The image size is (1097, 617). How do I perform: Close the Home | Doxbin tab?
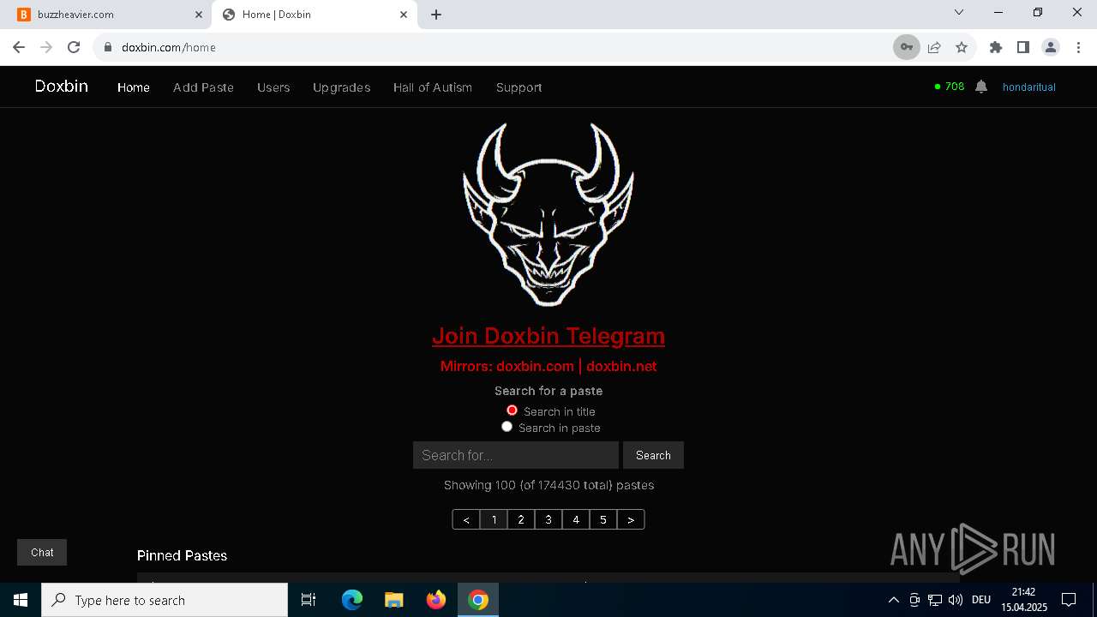click(x=404, y=15)
